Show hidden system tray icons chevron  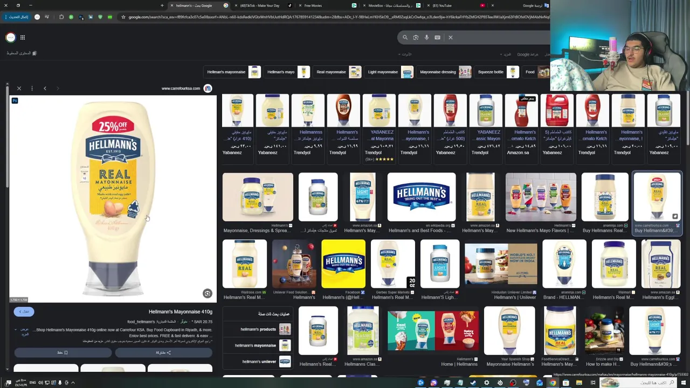pyautogui.click(x=73, y=383)
